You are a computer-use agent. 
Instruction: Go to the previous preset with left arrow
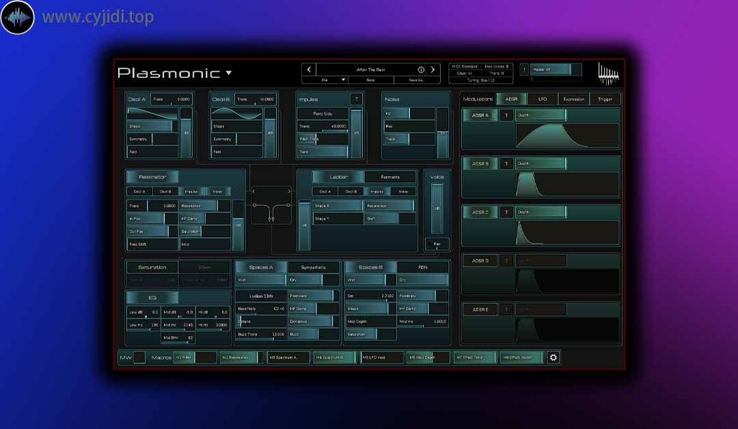coord(309,70)
